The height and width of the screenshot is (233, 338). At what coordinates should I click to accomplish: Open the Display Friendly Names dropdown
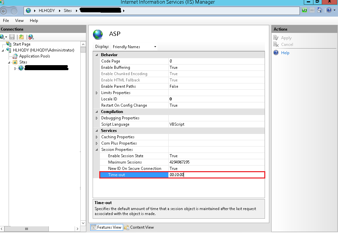coord(134,47)
